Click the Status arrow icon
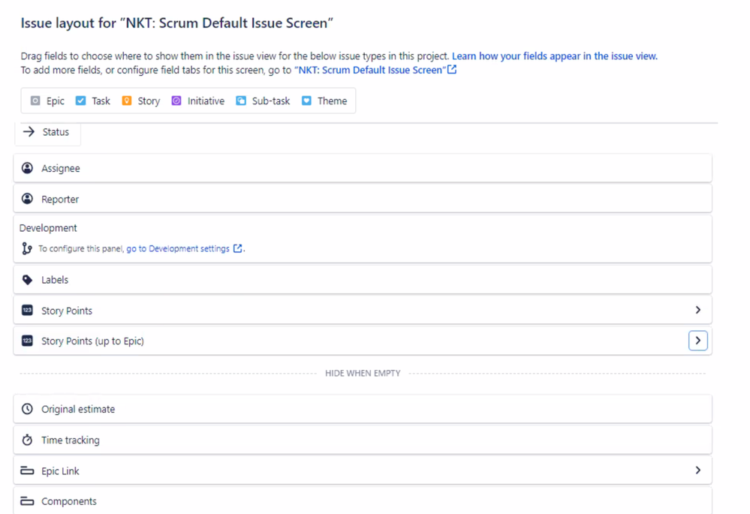The height and width of the screenshot is (514, 750). [29, 131]
